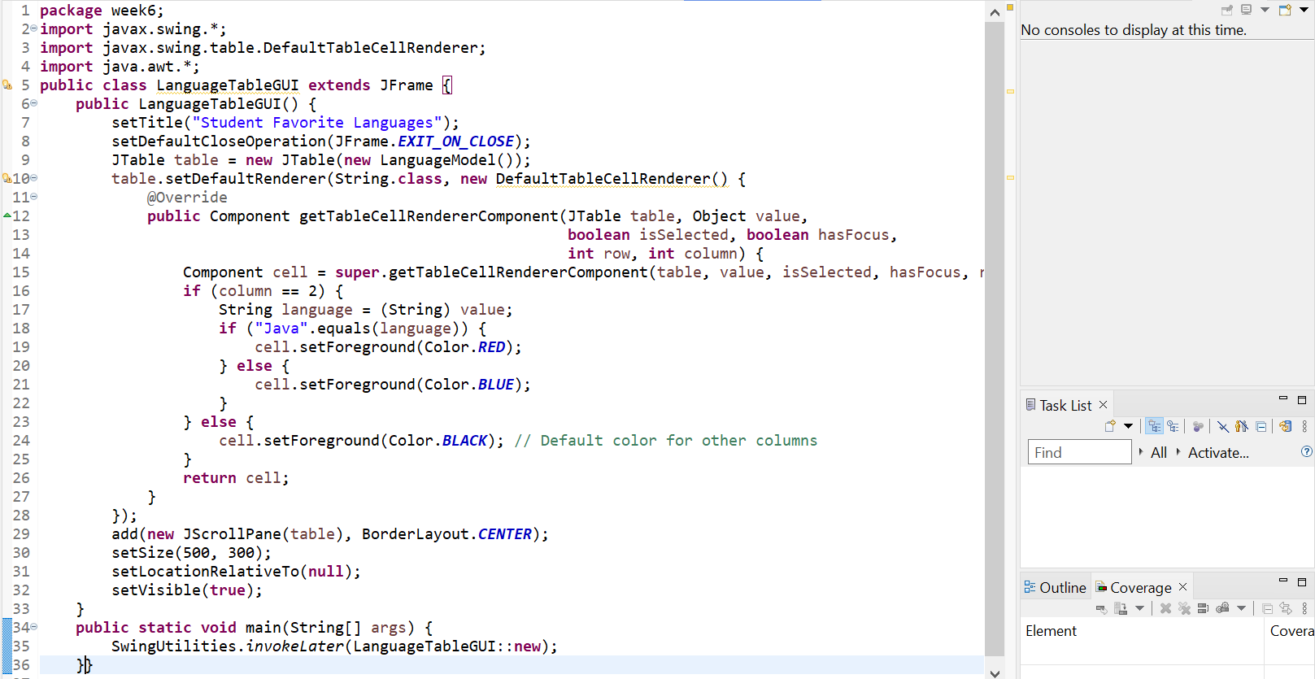Open Dump Execution Data dropdown arrow
This screenshot has height=679, width=1315.
pyautogui.click(x=1139, y=608)
